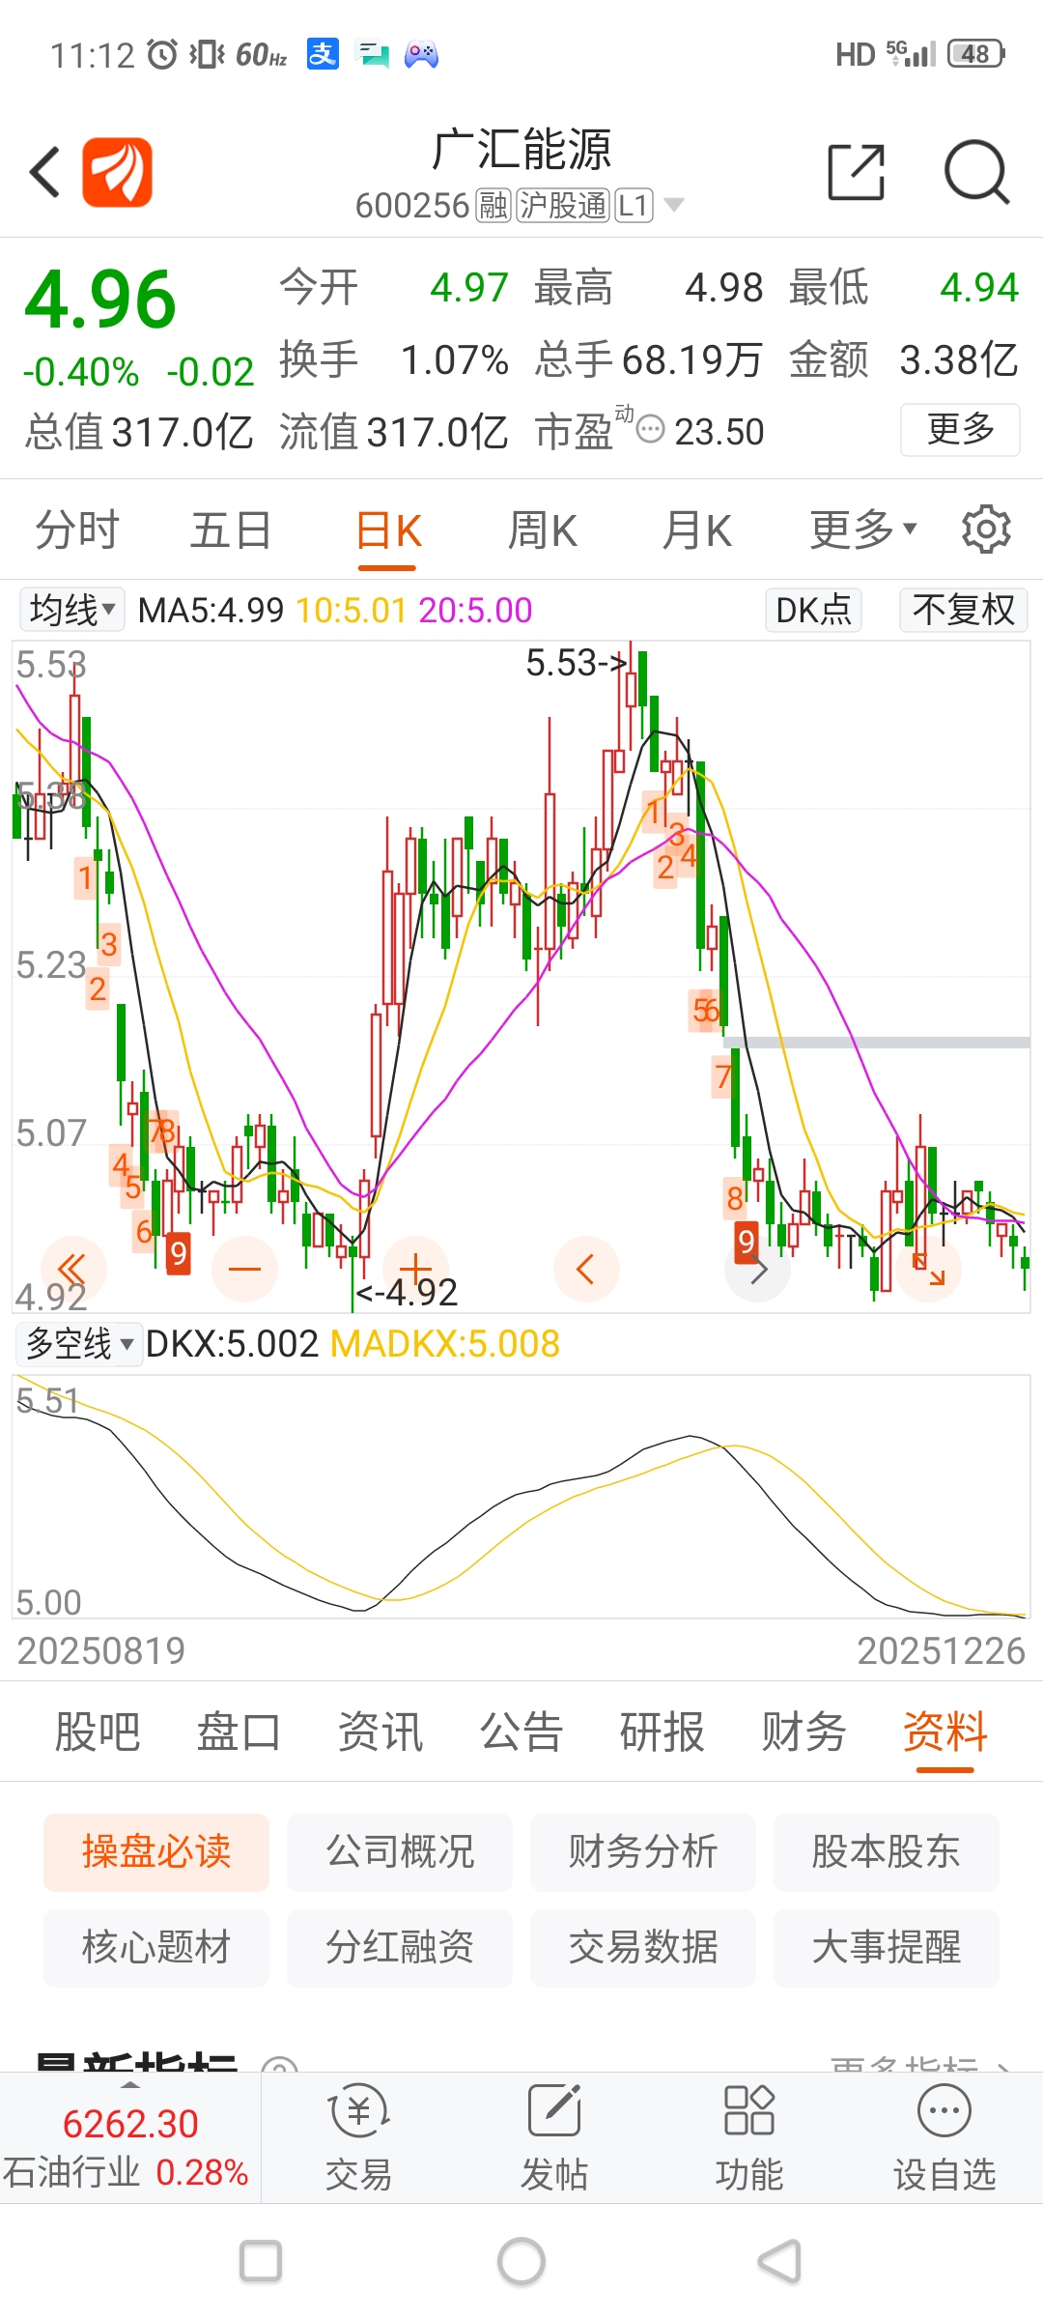
Task: Move chart left with single arrow
Action: (x=586, y=1269)
